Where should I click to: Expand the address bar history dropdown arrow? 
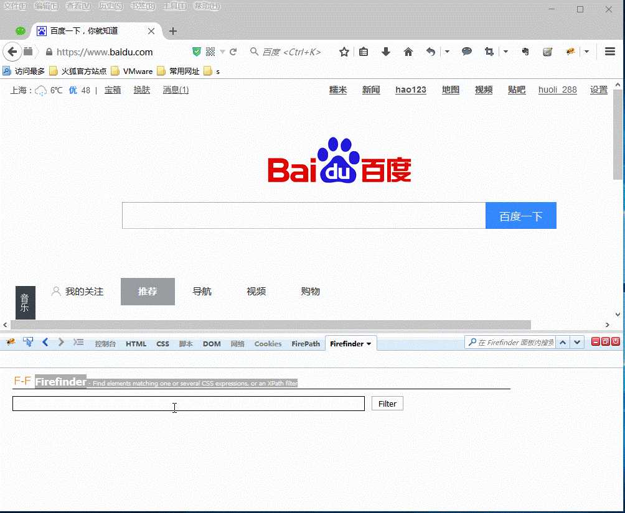[222, 52]
